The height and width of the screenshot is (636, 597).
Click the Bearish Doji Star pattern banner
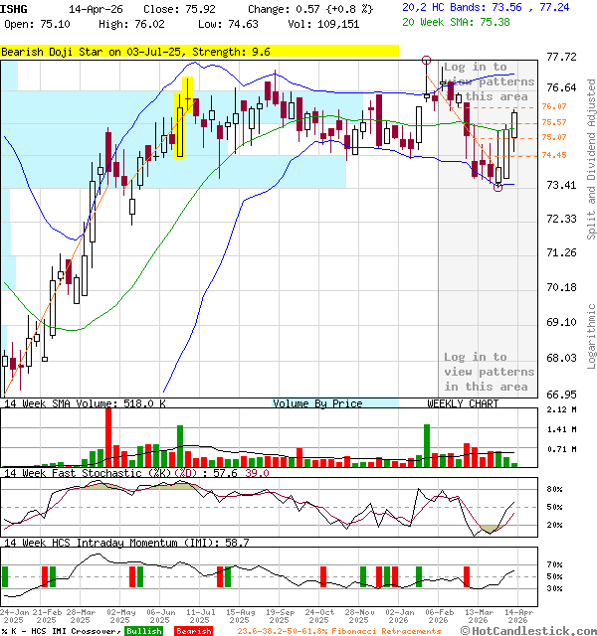coord(199,50)
